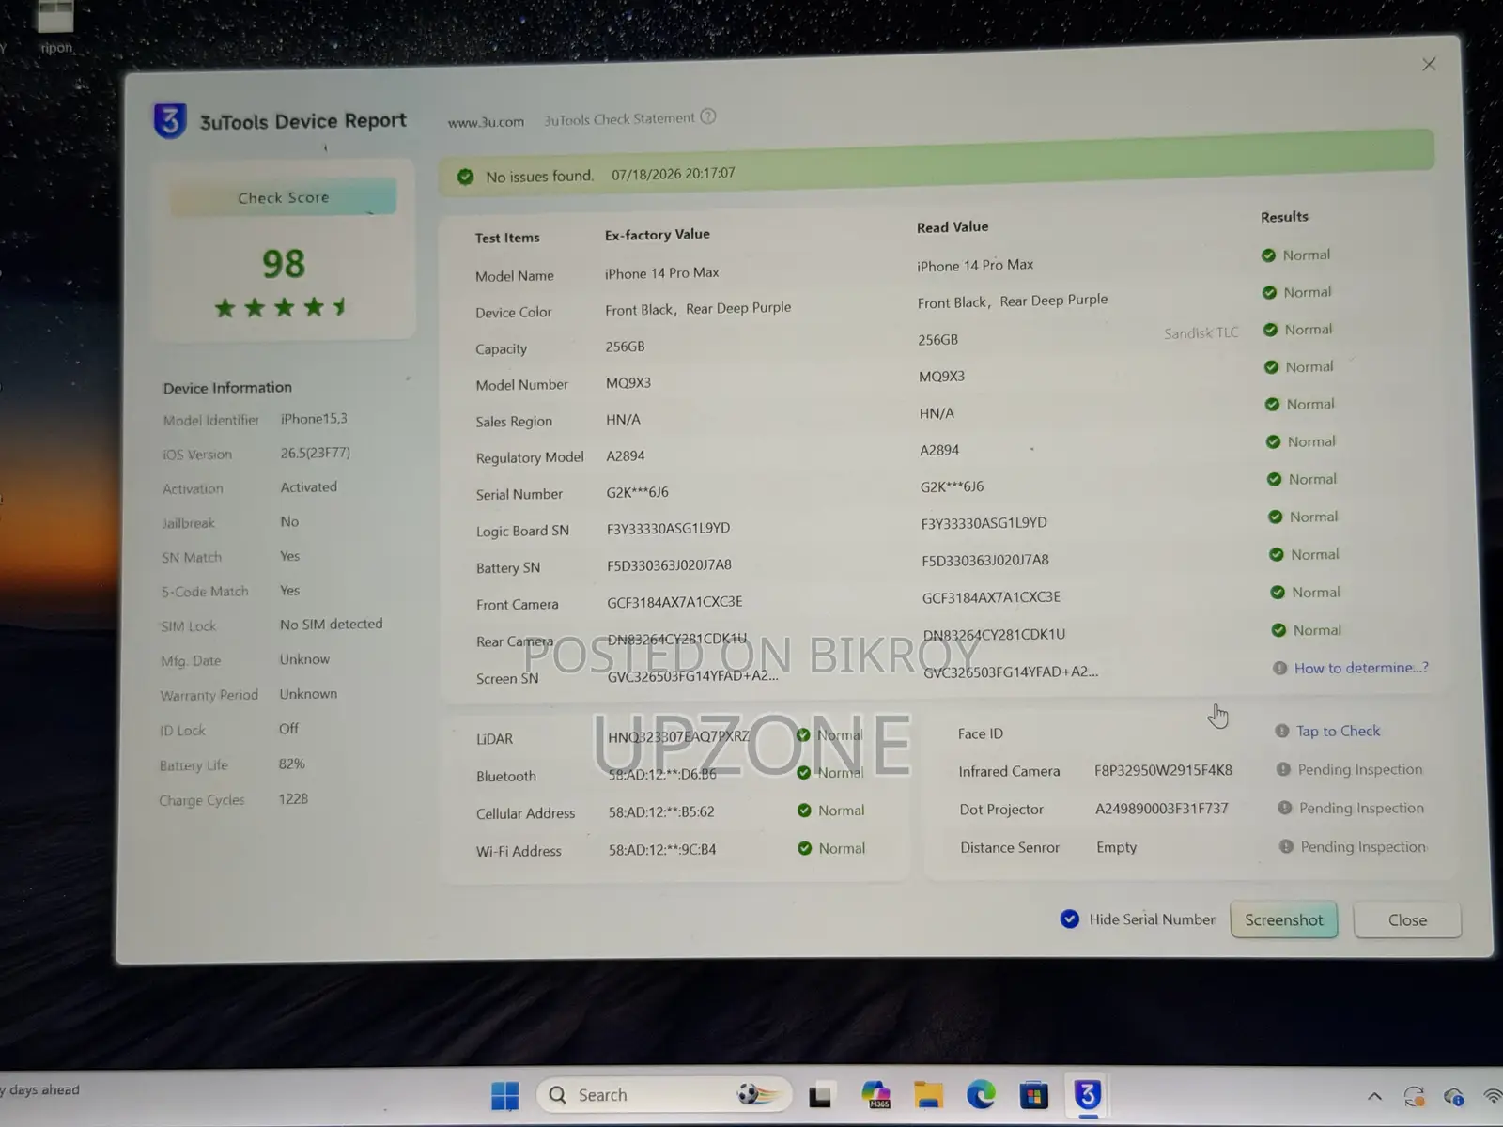
Task: Select the ripon desktop icon
Action: (x=54, y=27)
